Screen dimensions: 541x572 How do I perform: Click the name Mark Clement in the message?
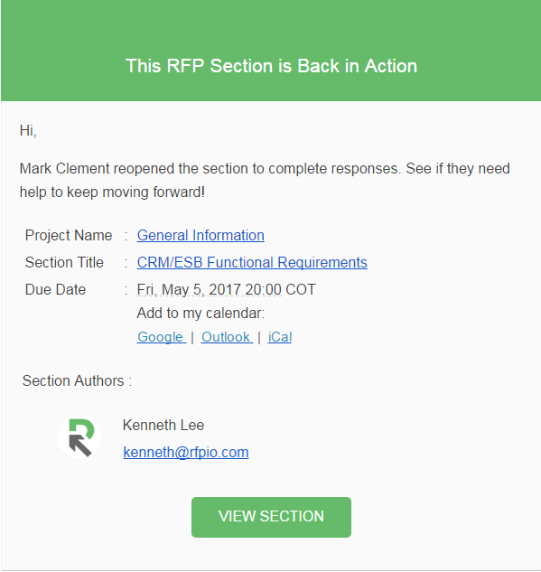pos(64,169)
